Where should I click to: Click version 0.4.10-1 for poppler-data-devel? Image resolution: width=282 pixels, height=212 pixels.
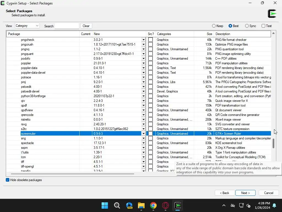[x=99, y=73]
